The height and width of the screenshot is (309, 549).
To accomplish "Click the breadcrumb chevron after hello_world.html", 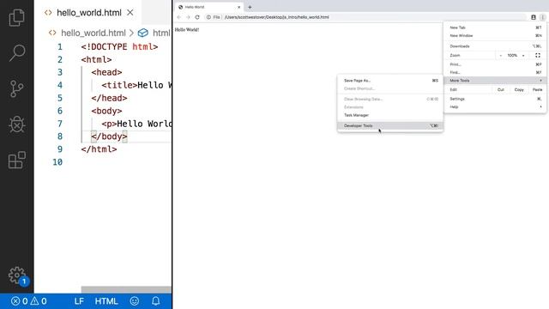I will tap(131, 33).
